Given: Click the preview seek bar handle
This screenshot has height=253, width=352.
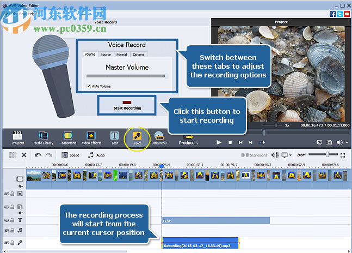Looking at the screenshot, I should [x=264, y=132].
